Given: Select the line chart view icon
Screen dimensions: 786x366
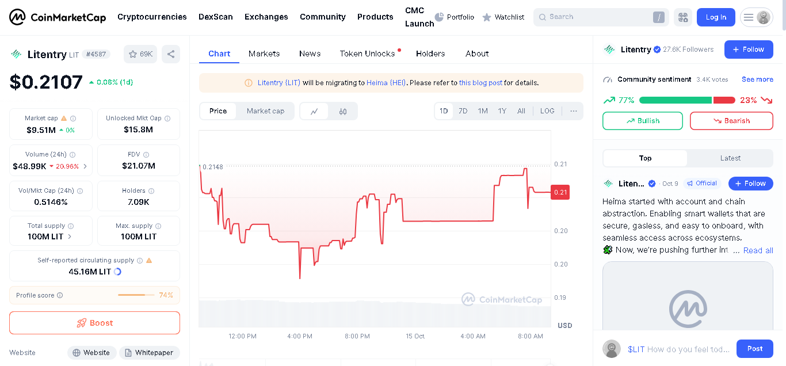Looking at the screenshot, I should click(314, 111).
